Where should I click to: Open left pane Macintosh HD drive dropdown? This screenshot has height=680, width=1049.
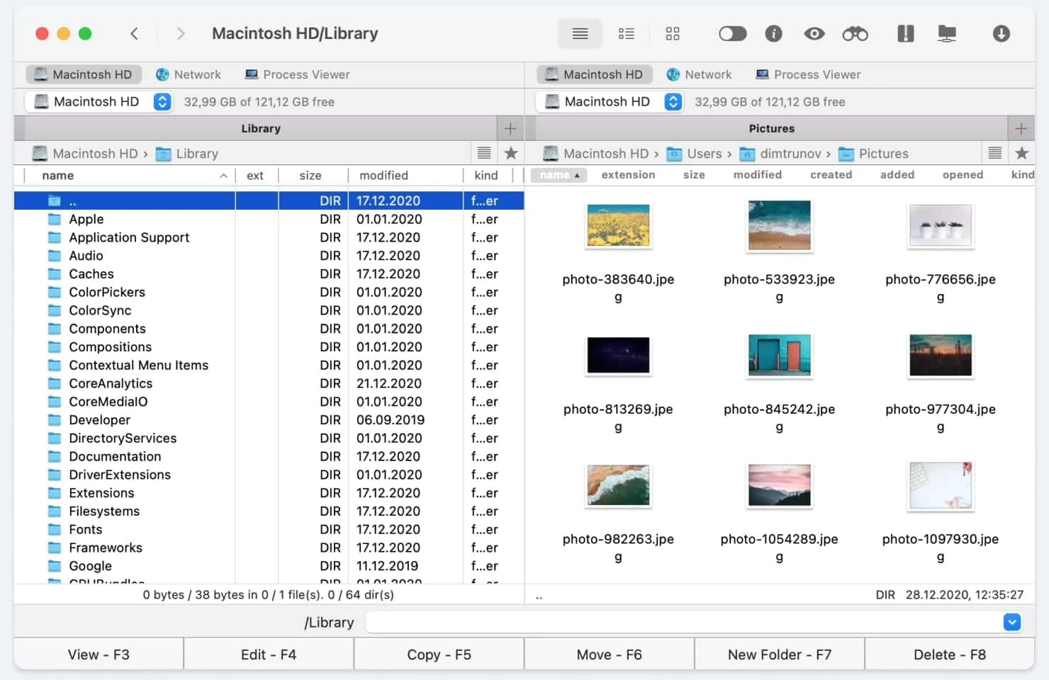pyautogui.click(x=162, y=102)
